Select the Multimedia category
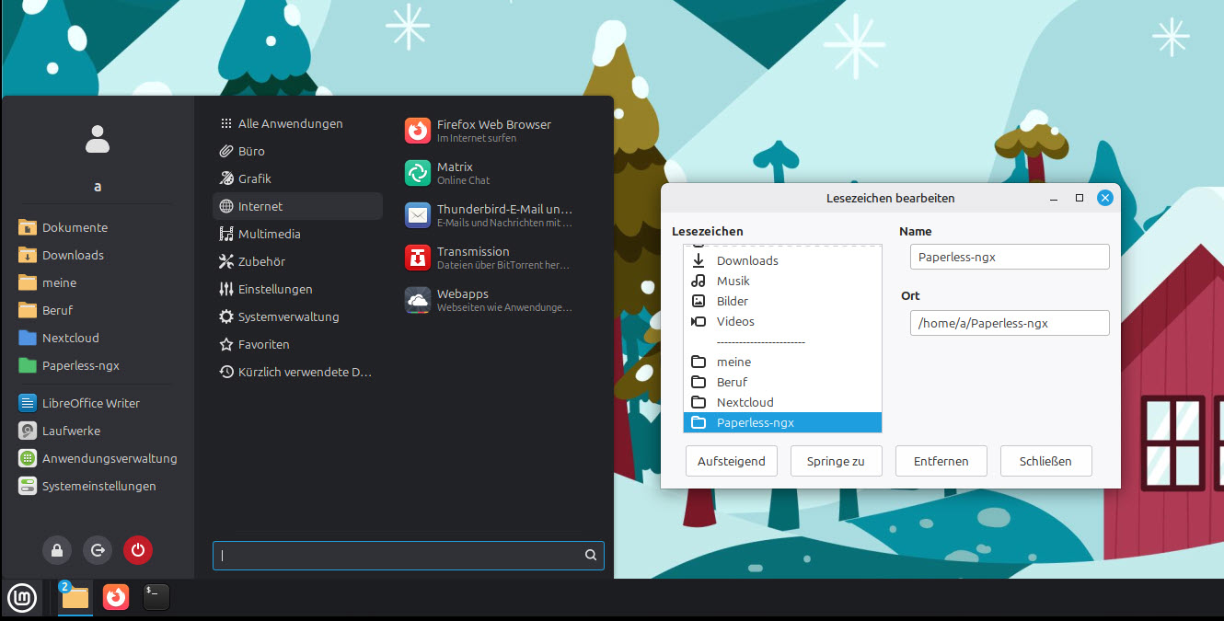Viewport: 1224px width, 621px height. tap(269, 234)
